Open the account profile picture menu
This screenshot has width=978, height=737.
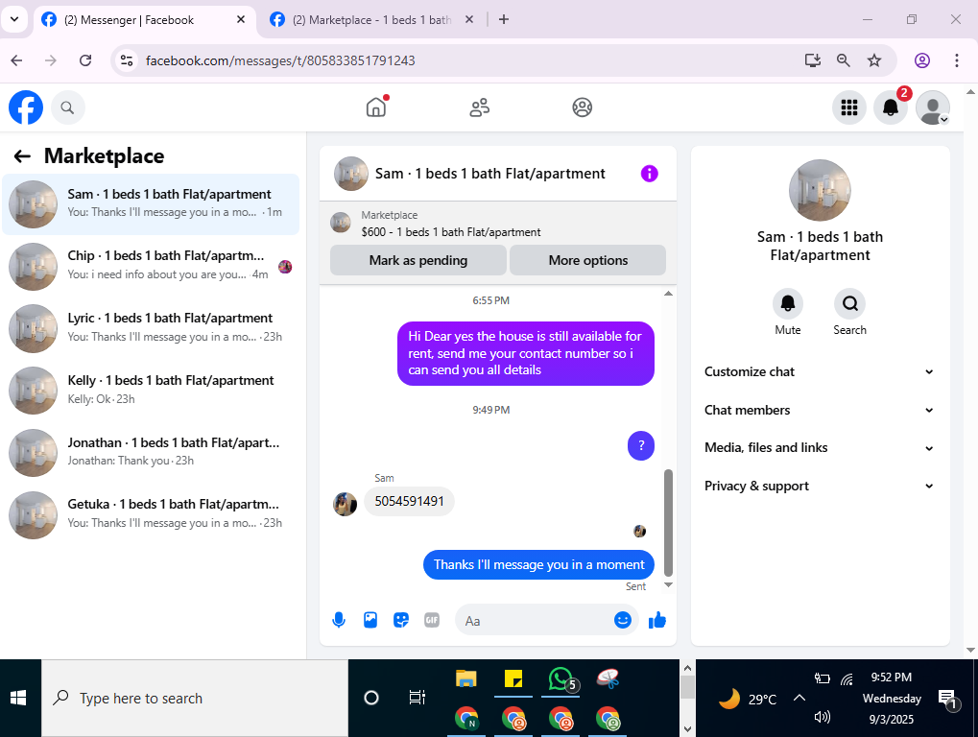click(933, 107)
